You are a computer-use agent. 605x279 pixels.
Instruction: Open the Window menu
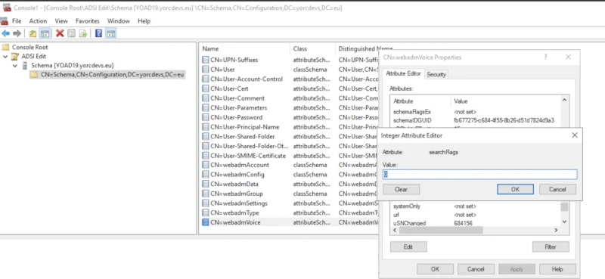click(x=119, y=21)
